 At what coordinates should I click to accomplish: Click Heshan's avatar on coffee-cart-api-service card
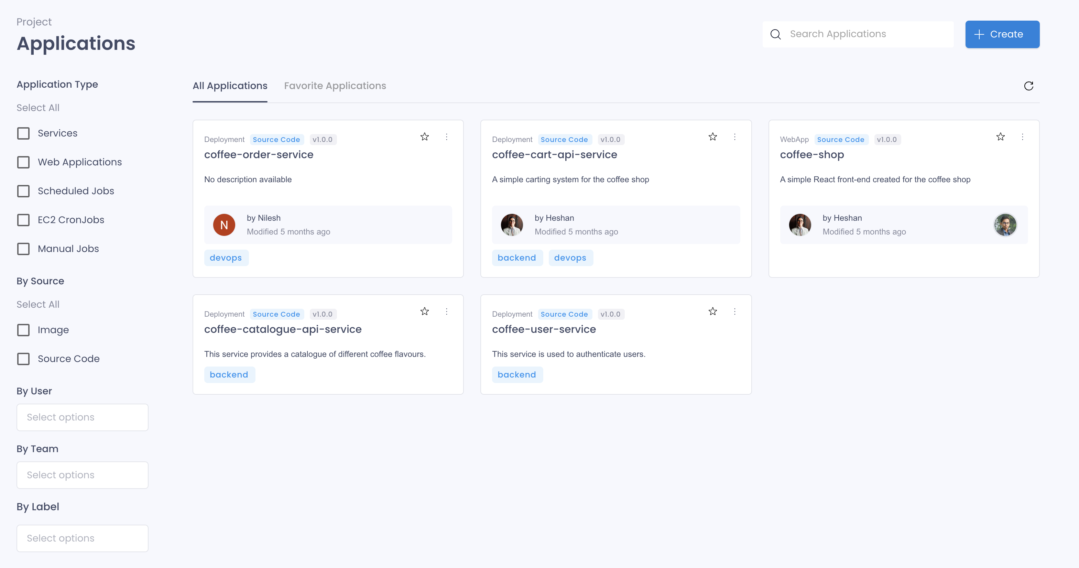(x=512, y=225)
